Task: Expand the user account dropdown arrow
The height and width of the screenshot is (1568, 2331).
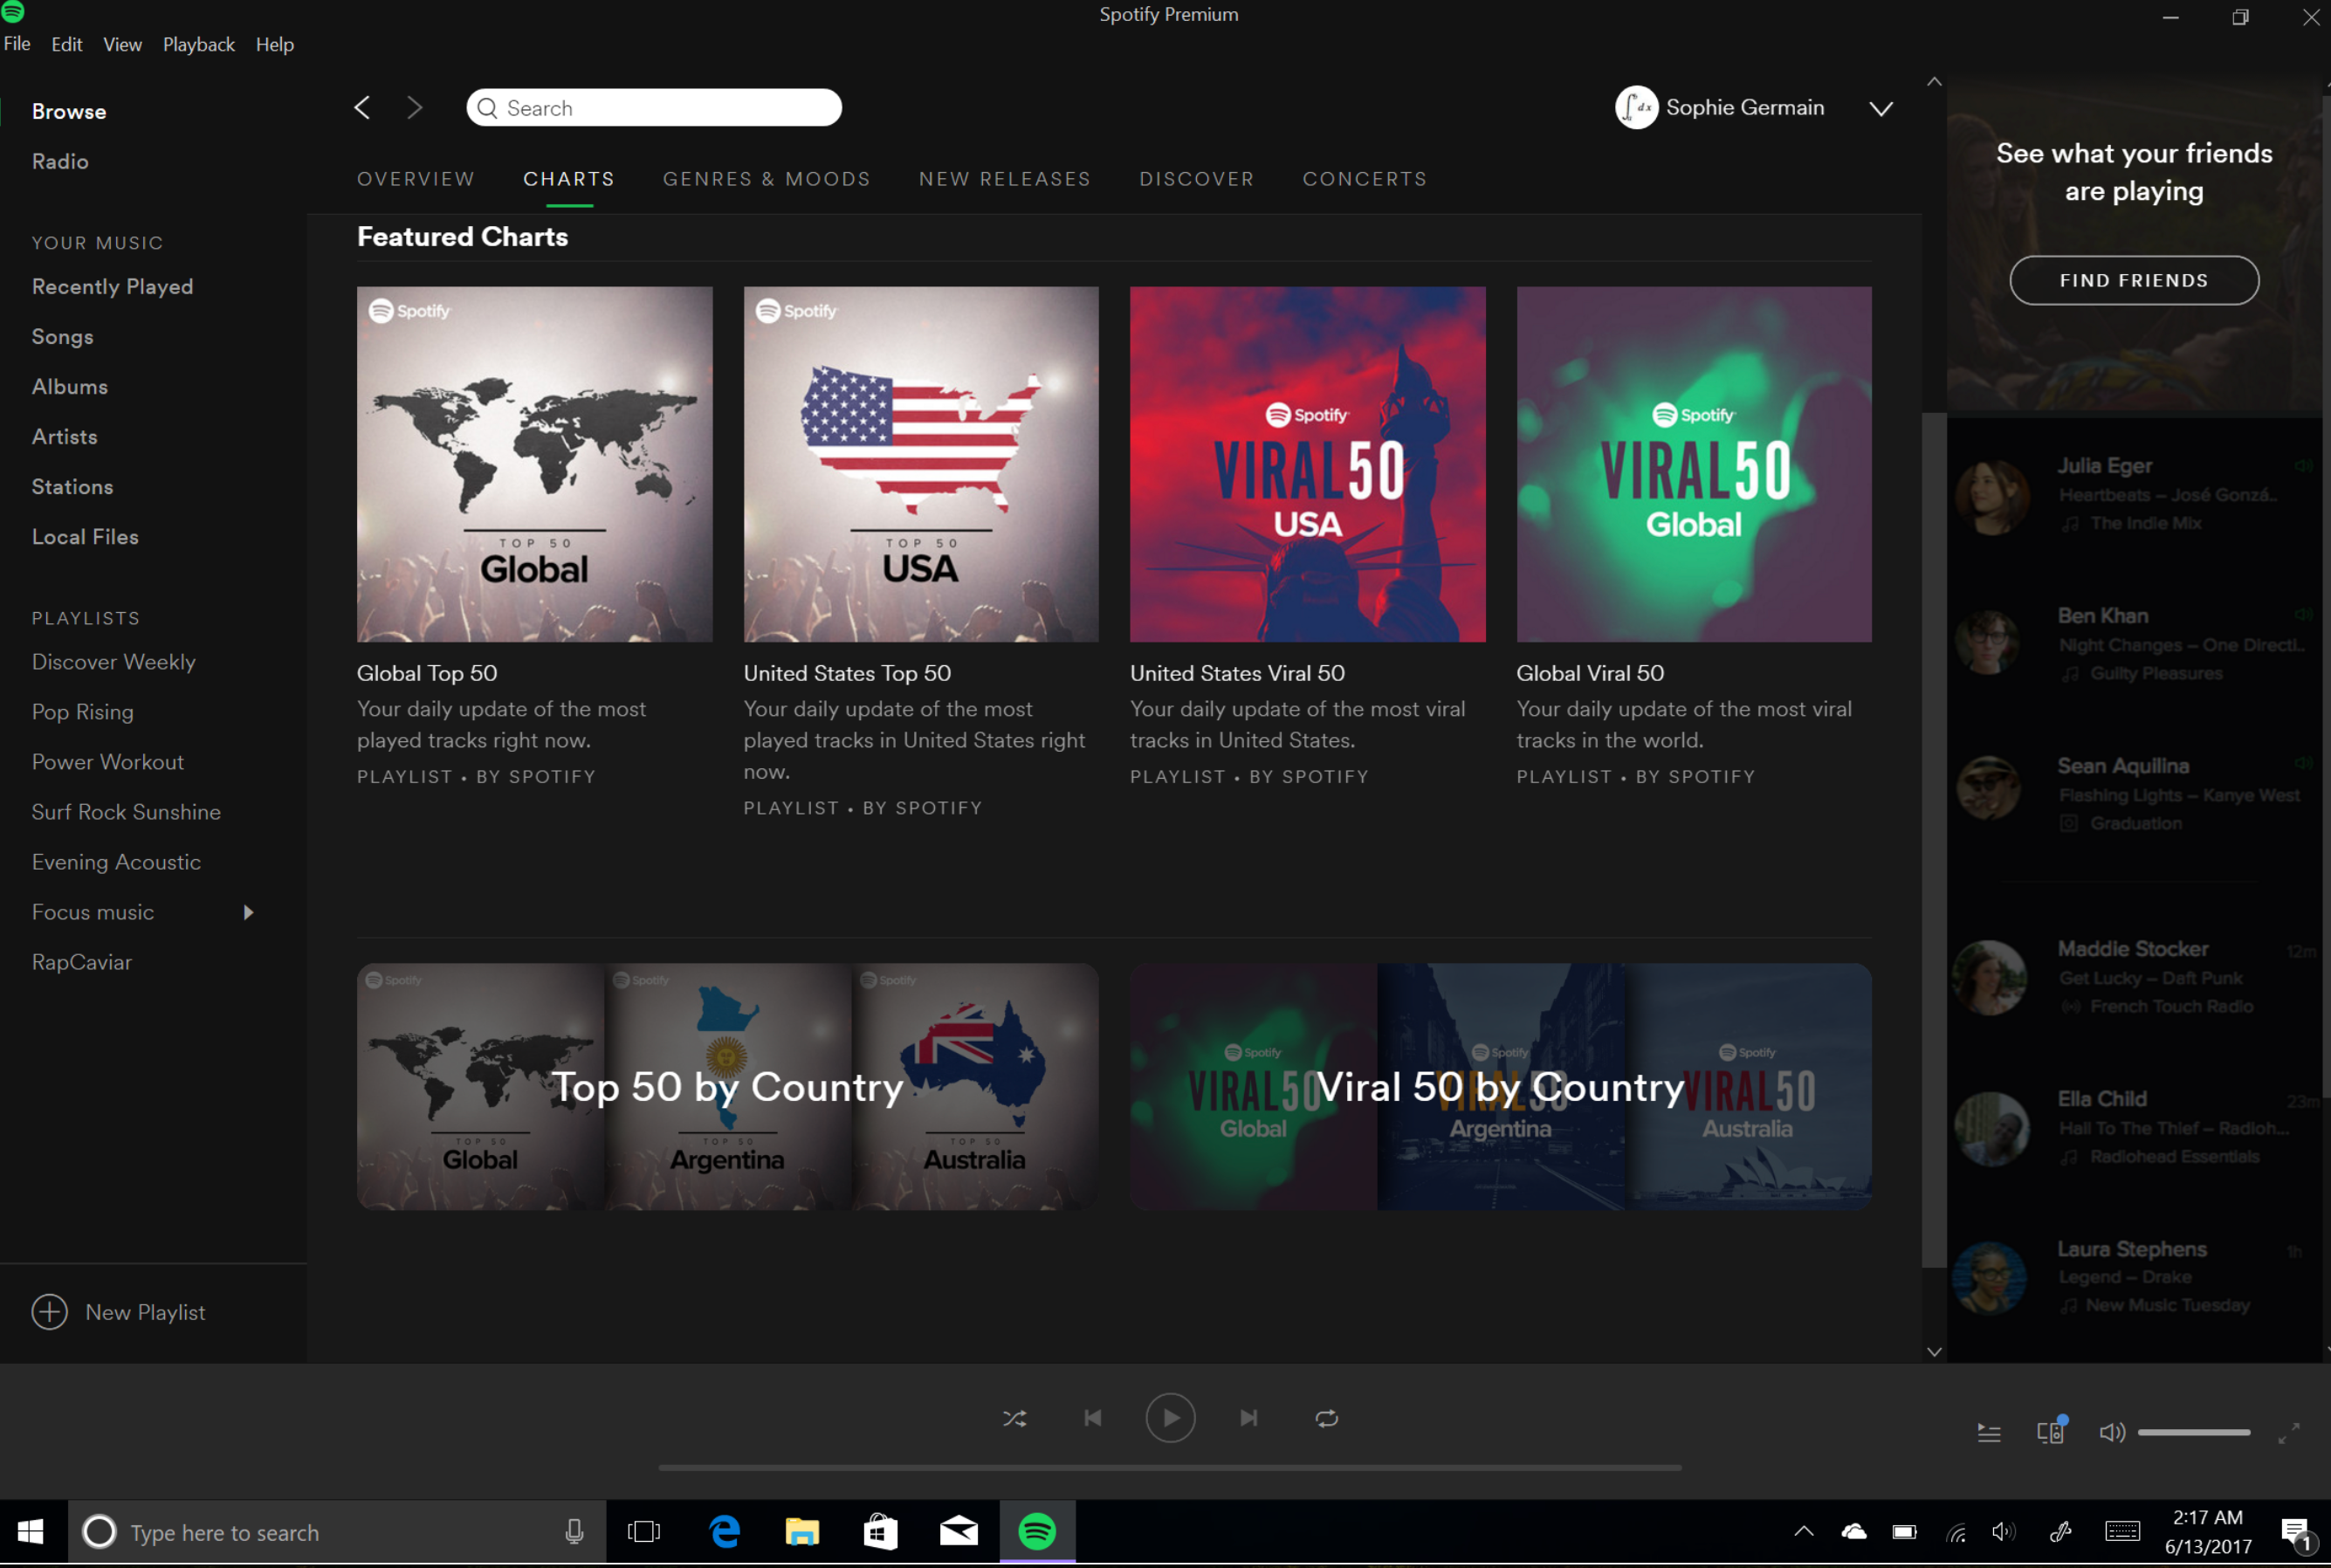Action: [x=1881, y=108]
